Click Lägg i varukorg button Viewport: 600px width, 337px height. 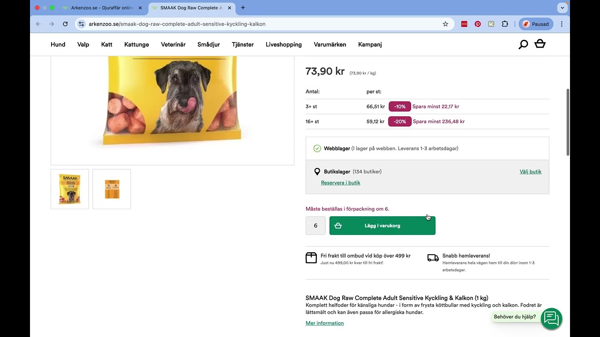(x=382, y=226)
